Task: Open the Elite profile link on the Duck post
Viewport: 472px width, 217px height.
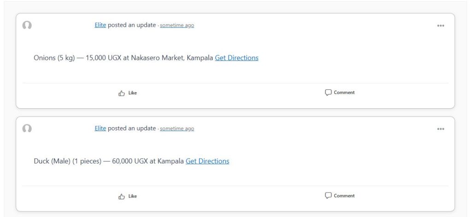Action: tap(100, 128)
